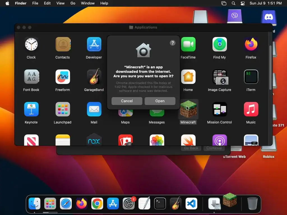
Task: Click the Maps label in Applications
Action: [125, 122]
